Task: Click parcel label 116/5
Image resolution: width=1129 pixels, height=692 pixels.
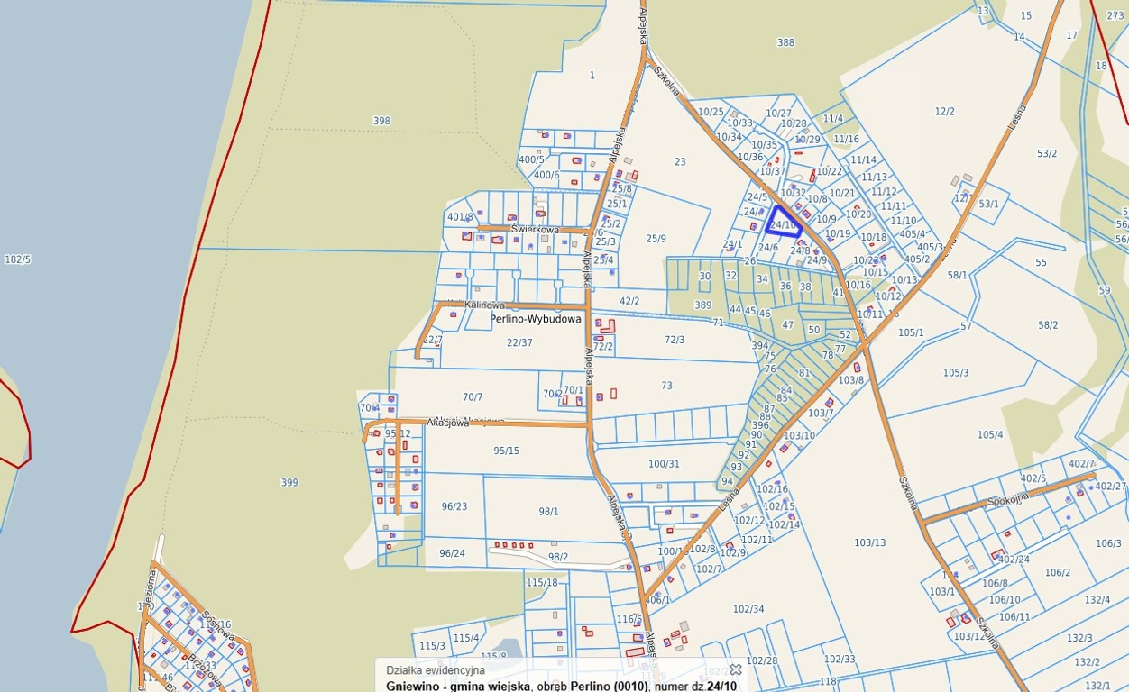Action: click(629, 619)
